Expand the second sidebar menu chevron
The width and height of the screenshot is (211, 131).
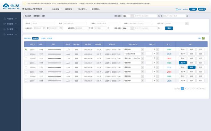point(16,24)
